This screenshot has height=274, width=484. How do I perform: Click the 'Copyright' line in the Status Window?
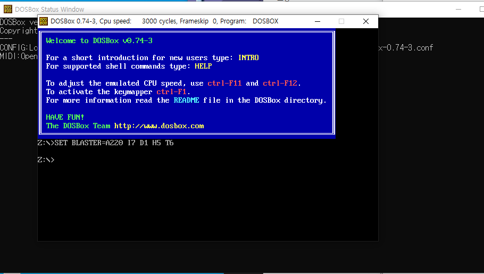19,31
